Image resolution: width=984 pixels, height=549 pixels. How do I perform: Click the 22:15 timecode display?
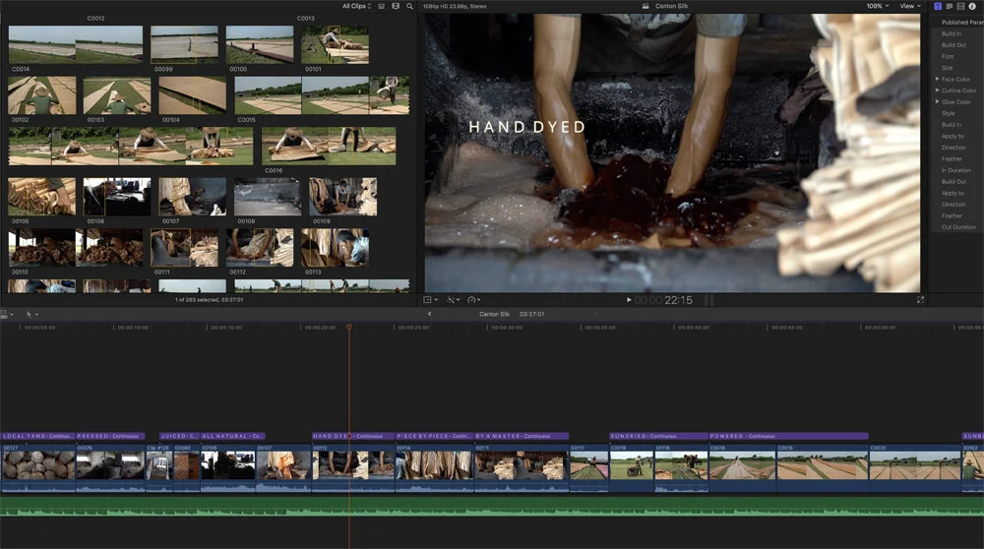point(678,300)
